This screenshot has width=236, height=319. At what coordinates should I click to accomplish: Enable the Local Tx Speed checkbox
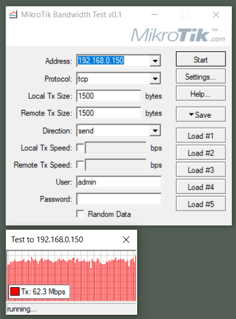(80, 148)
